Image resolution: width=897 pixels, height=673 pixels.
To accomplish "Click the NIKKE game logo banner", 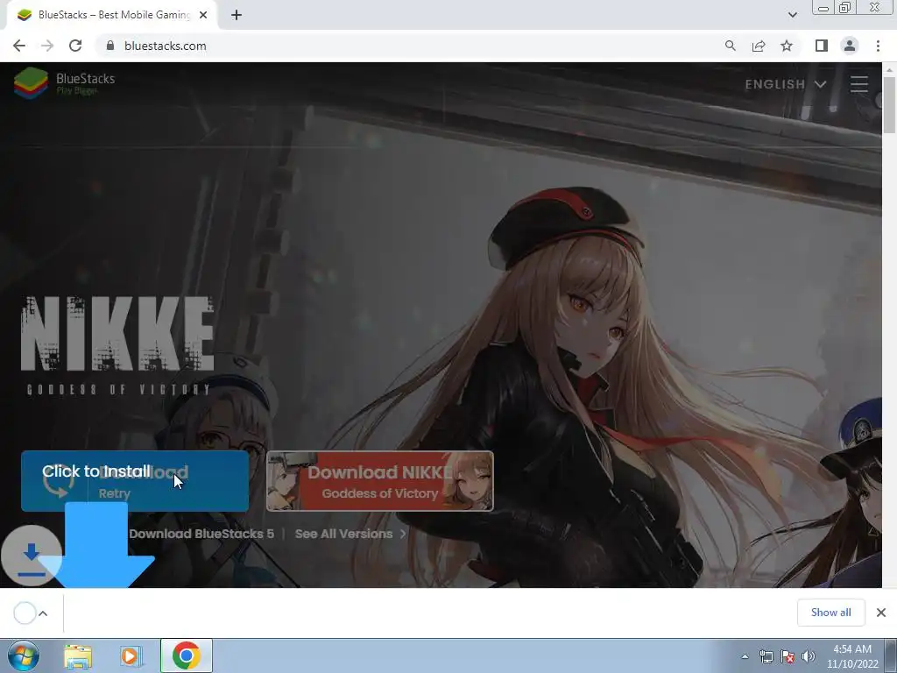I will 117,345.
